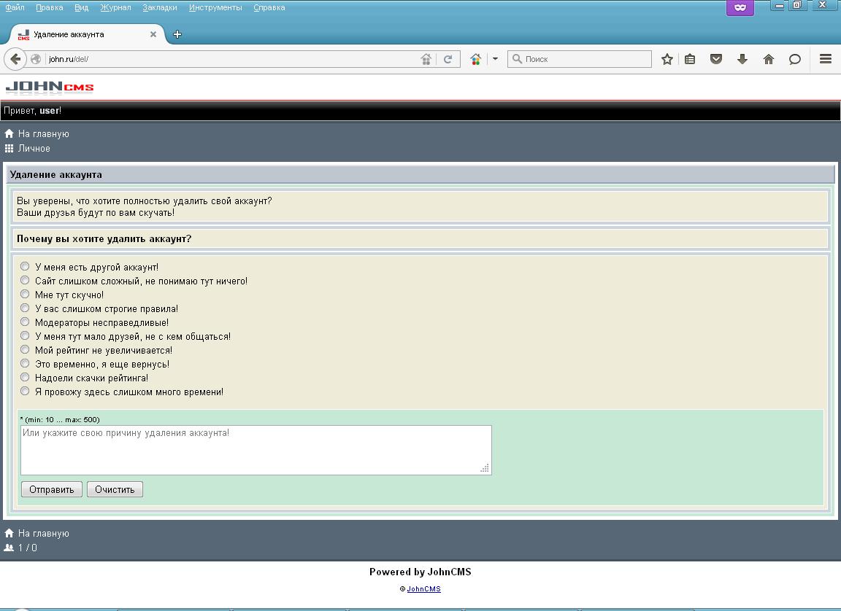Show the bookmarks list icon
The width and height of the screenshot is (841, 611).
point(690,59)
